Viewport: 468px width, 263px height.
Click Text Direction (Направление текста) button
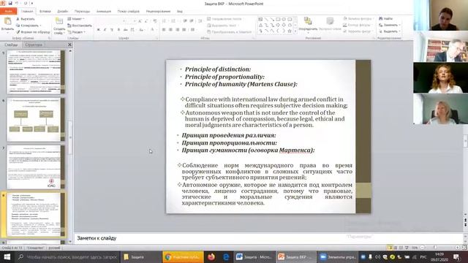click(x=224, y=19)
